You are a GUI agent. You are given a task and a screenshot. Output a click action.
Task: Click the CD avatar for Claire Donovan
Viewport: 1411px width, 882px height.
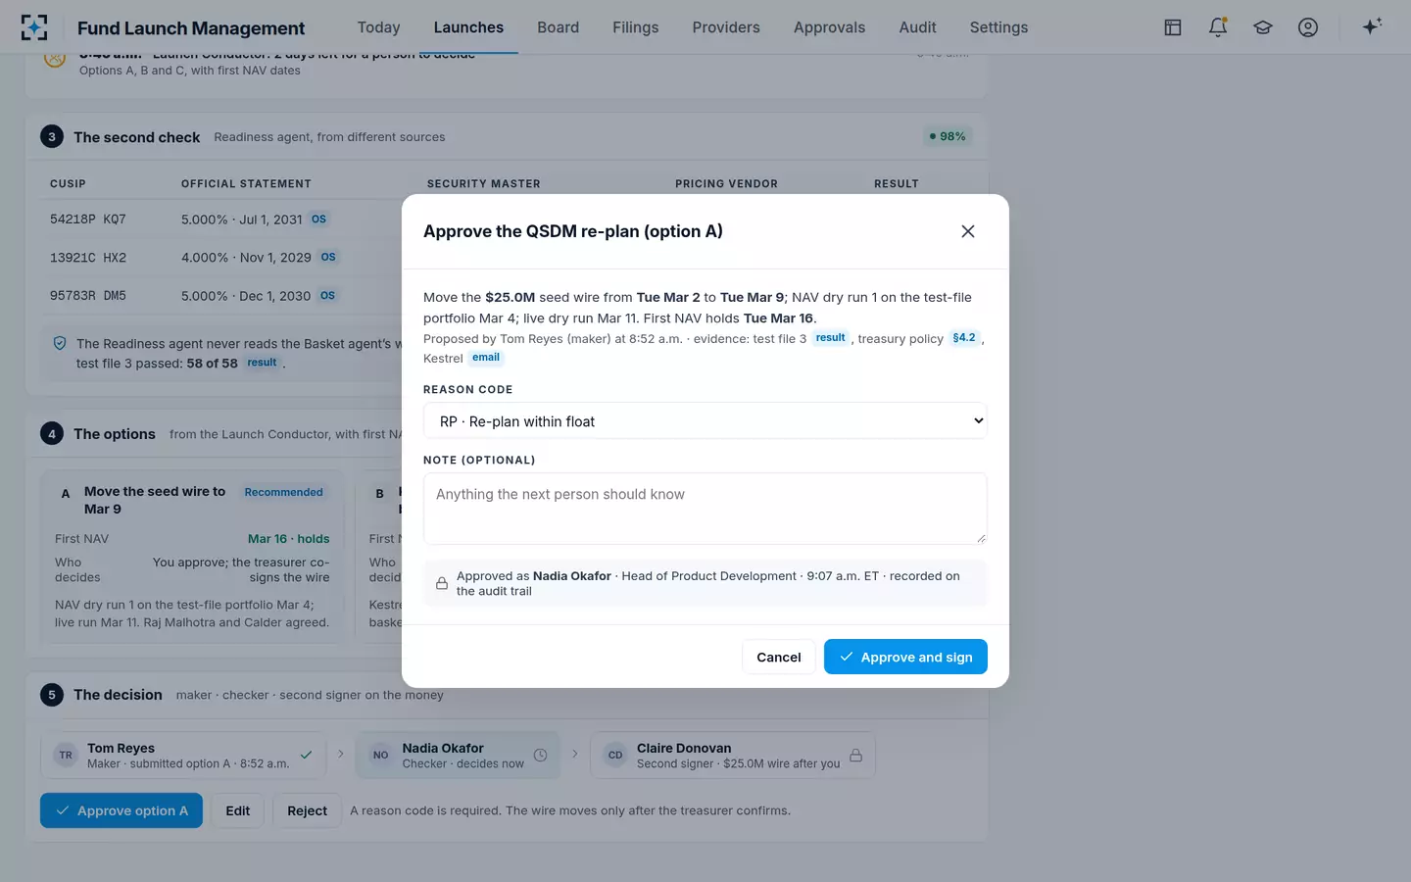(x=615, y=756)
